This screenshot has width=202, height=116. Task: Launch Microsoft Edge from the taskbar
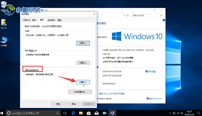click(x=74, y=113)
